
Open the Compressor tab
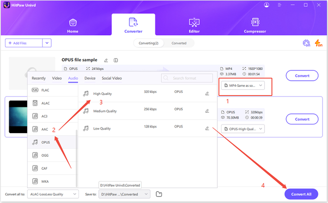(x=255, y=26)
